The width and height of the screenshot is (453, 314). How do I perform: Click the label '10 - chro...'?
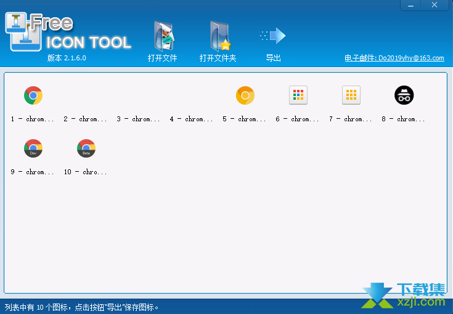pos(85,172)
